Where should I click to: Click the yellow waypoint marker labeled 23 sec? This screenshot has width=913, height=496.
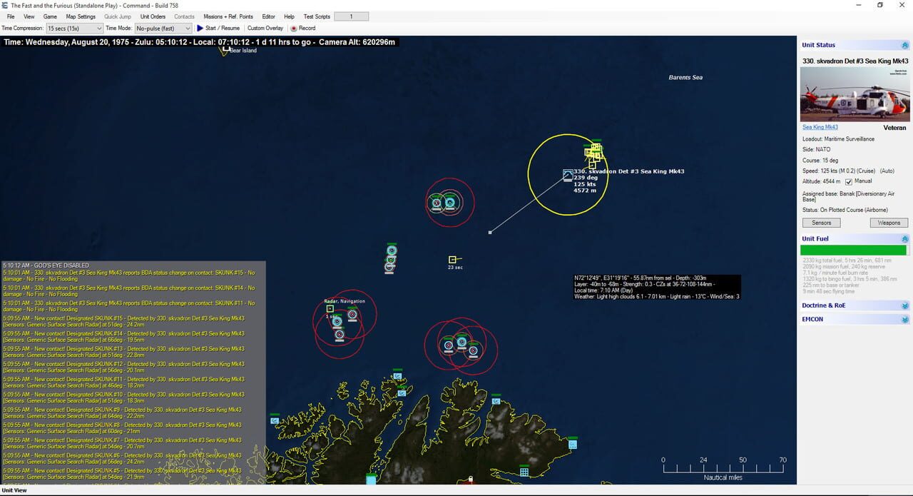(452, 259)
